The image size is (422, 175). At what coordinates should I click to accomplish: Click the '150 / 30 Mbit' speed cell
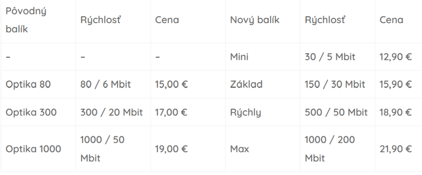pos(335,84)
